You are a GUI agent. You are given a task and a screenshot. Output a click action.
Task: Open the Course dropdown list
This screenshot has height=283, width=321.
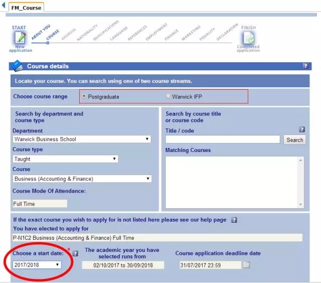click(x=82, y=179)
